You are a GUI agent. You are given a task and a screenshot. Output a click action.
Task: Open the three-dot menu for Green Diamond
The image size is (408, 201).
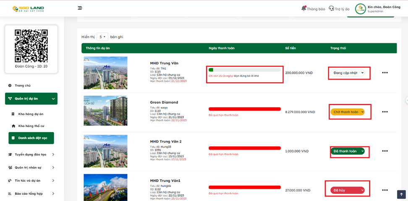pos(384,112)
